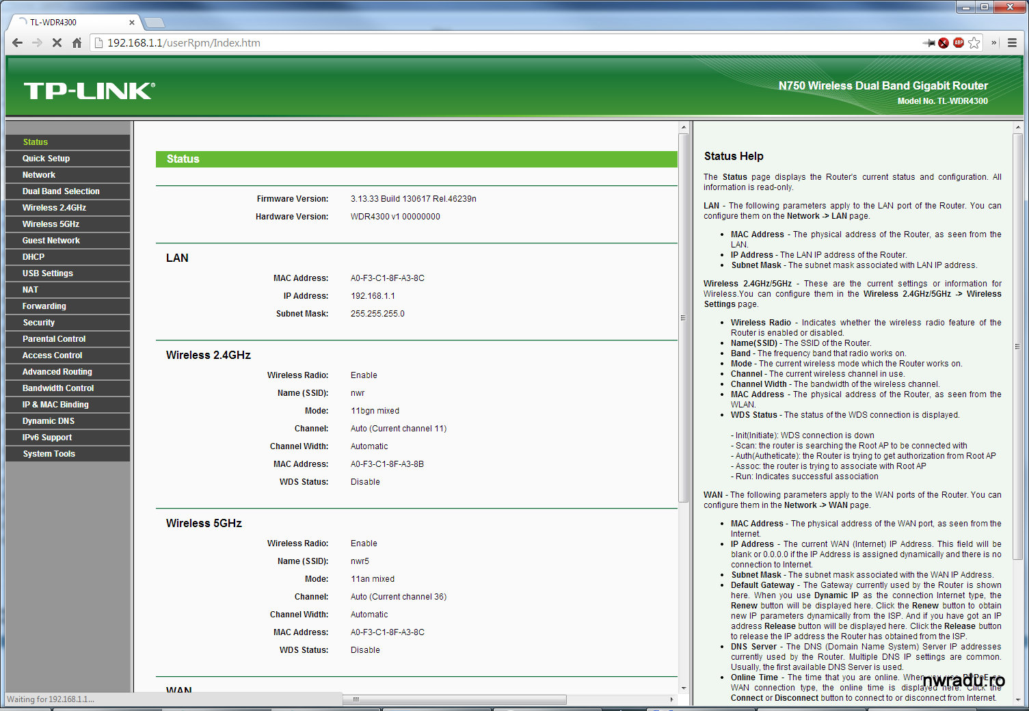Open a new browser tab
Image resolution: width=1029 pixels, height=711 pixels.
point(154,22)
